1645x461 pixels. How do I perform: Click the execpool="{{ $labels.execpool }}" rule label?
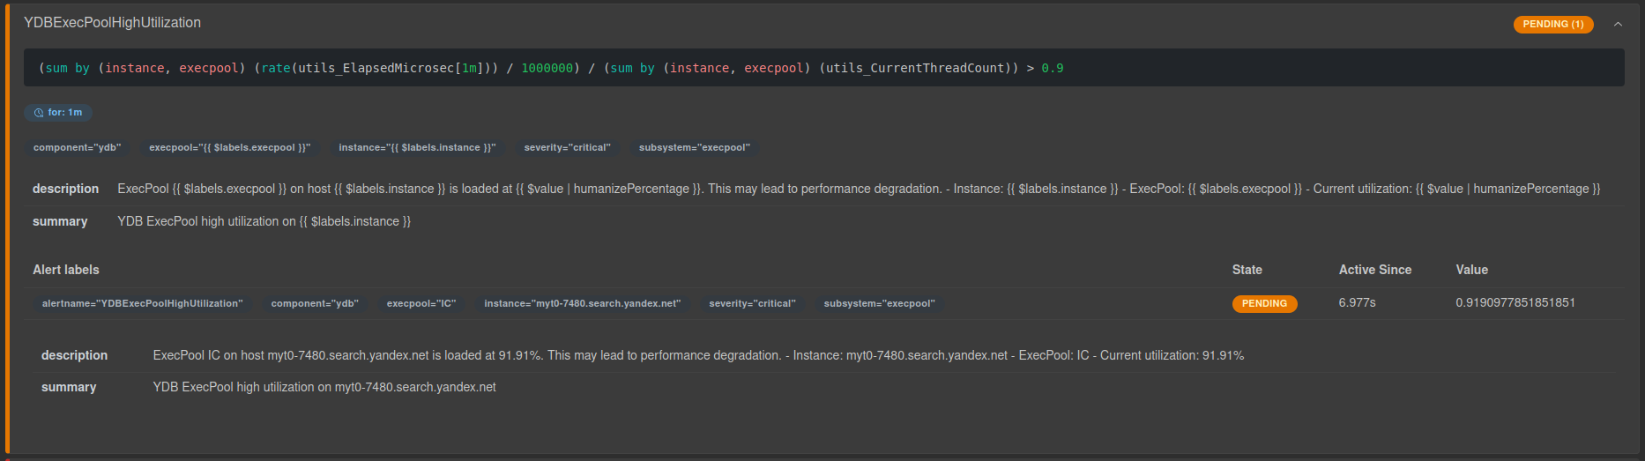click(229, 147)
